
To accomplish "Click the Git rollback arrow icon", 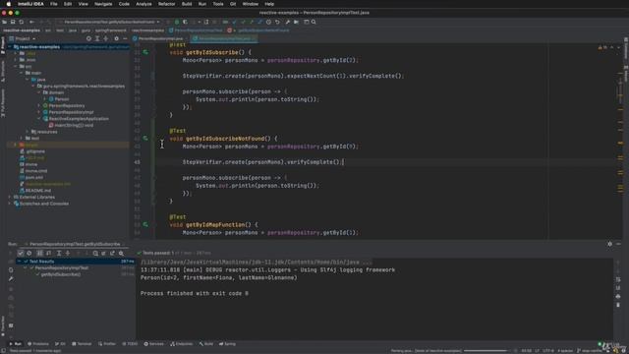I will tap(277, 22).
